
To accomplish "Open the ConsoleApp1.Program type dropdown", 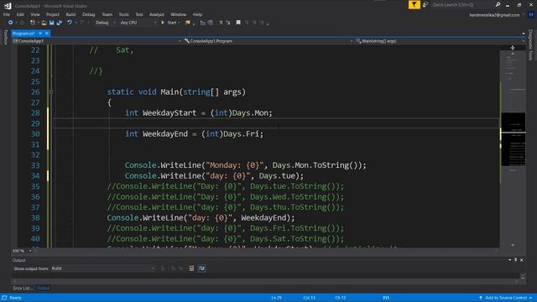I will click(x=268, y=41).
